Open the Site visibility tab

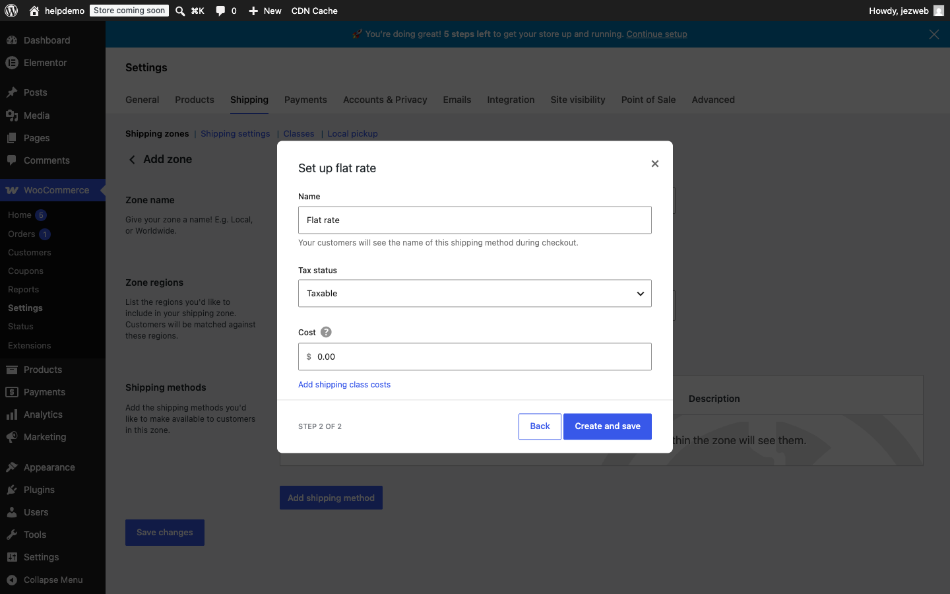[x=578, y=100]
